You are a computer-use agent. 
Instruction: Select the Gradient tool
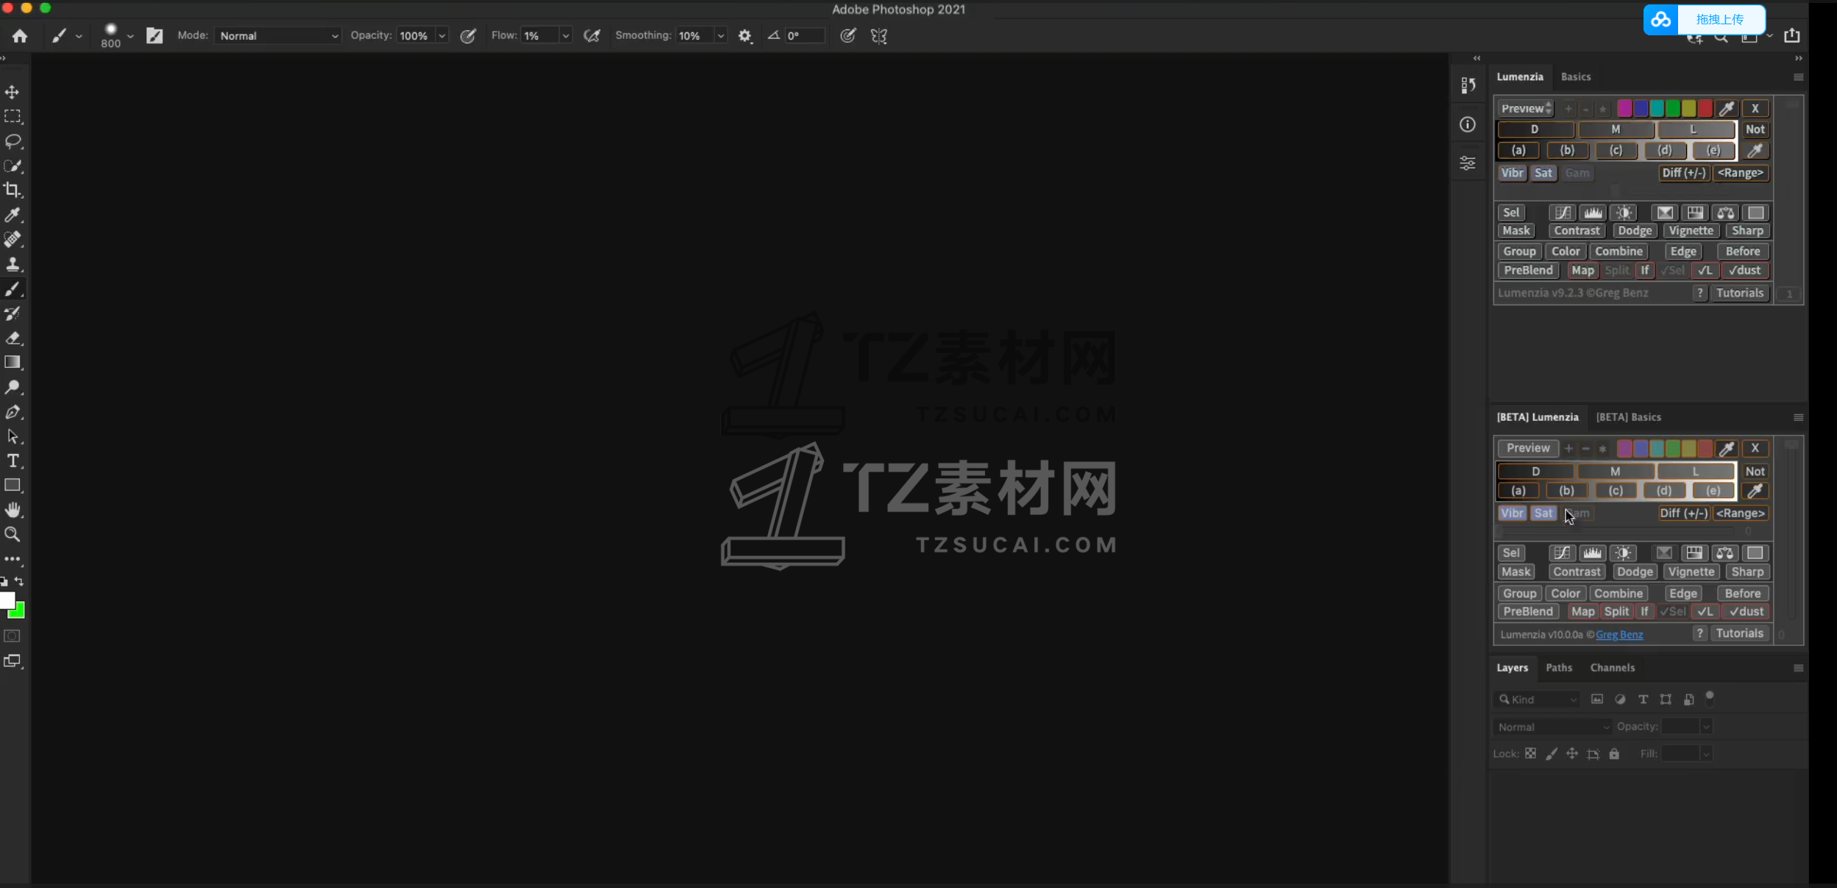coord(13,363)
